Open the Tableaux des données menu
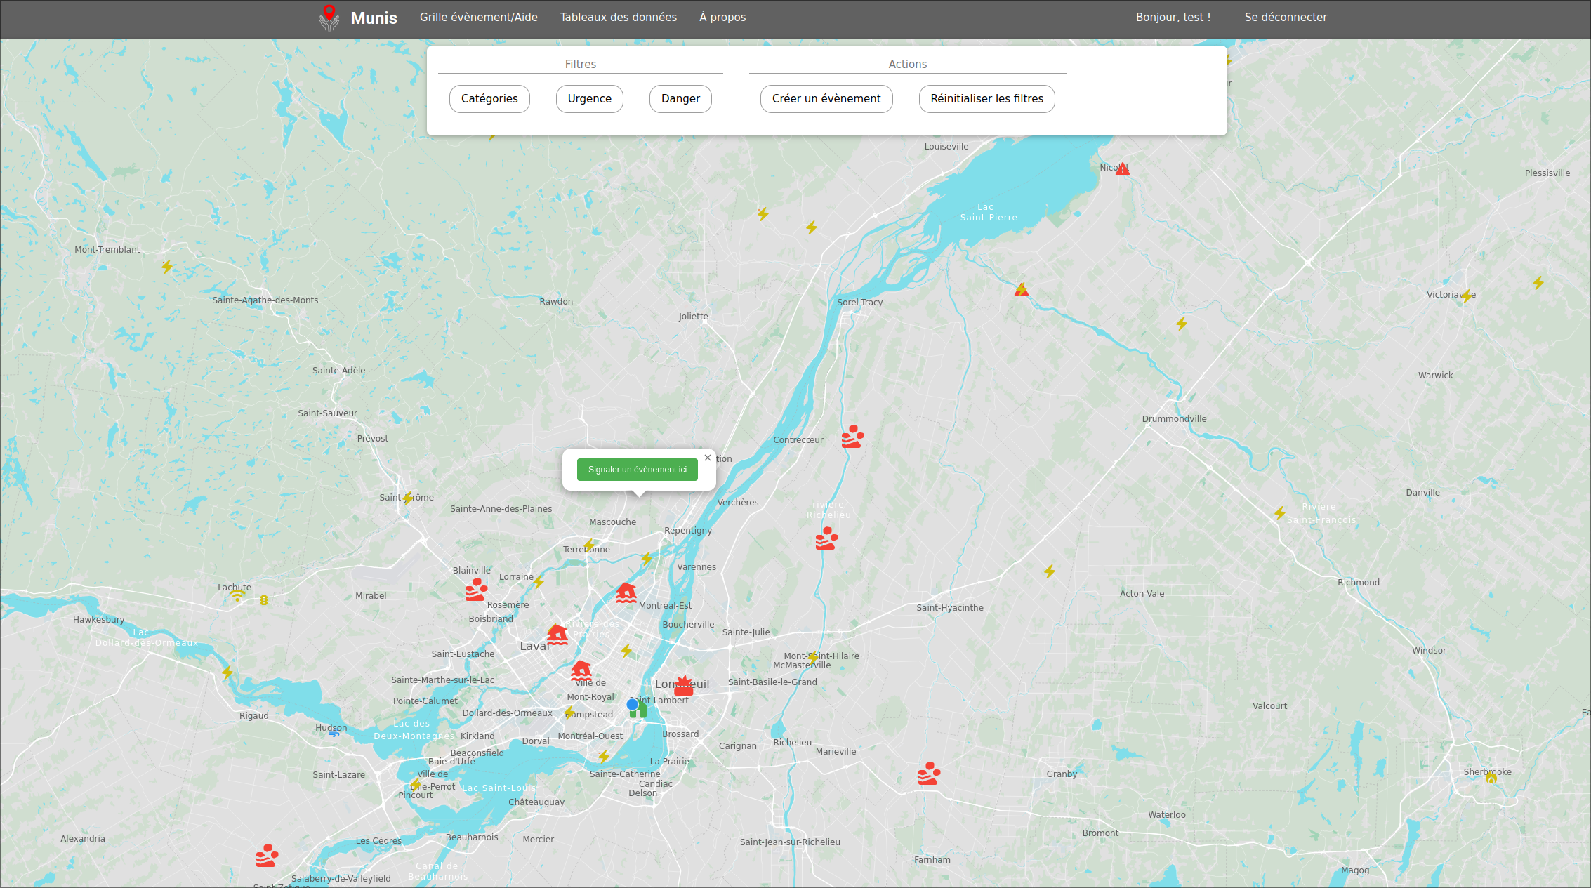Viewport: 1591px width, 888px height. click(x=618, y=18)
